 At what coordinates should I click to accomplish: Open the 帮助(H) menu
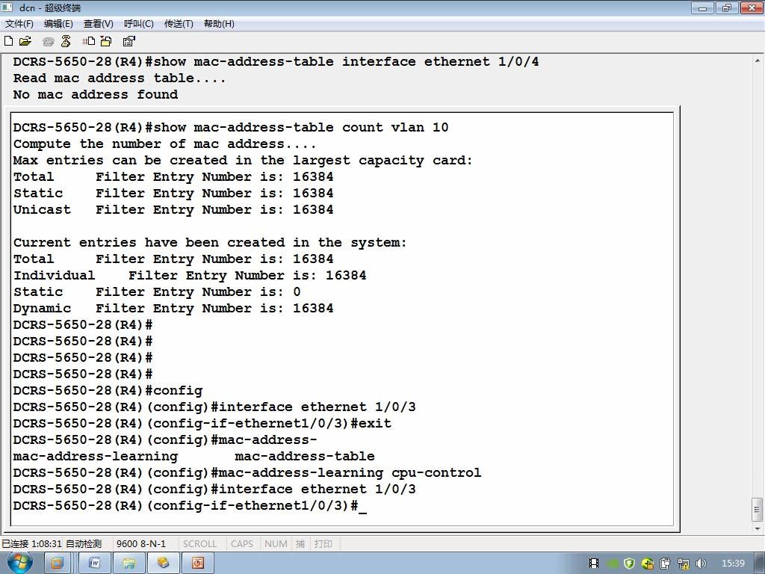pyautogui.click(x=219, y=24)
